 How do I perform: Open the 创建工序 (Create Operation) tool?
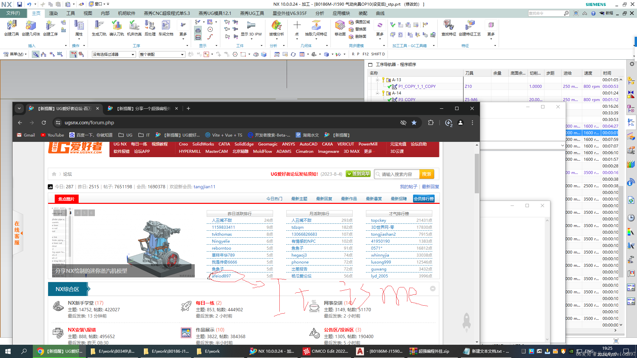50,28
